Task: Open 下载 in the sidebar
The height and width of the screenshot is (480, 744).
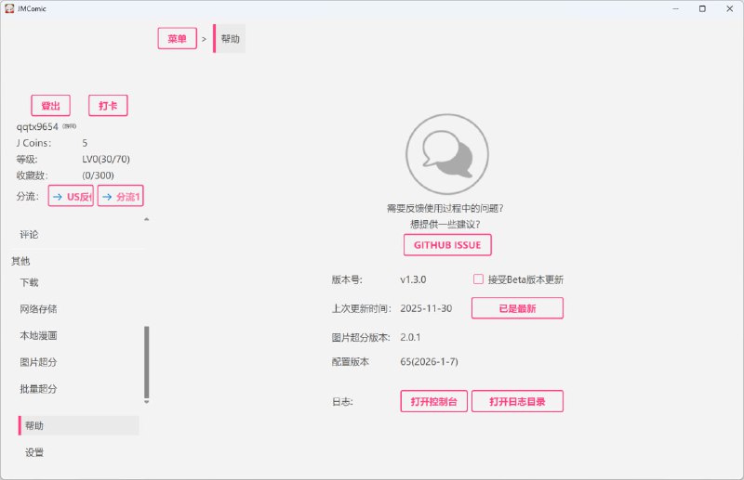Action: click(29, 282)
